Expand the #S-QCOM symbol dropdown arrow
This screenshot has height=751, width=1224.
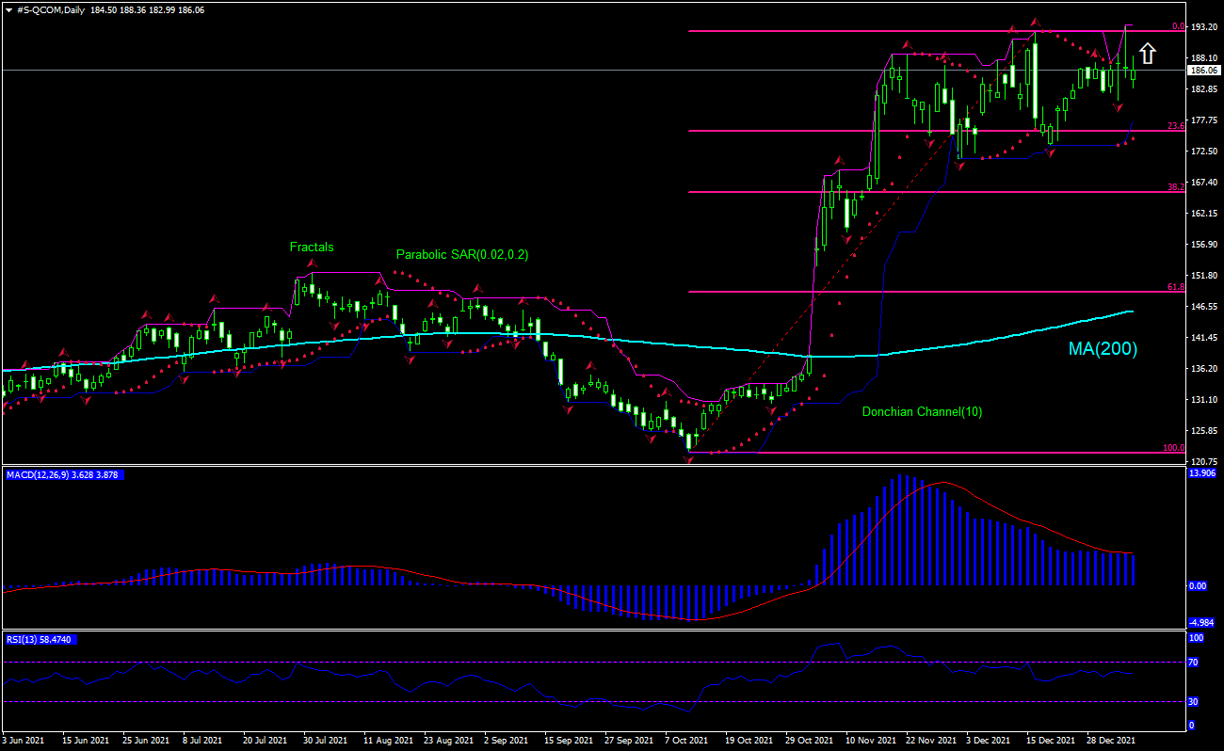pyautogui.click(x=9, y=8)
